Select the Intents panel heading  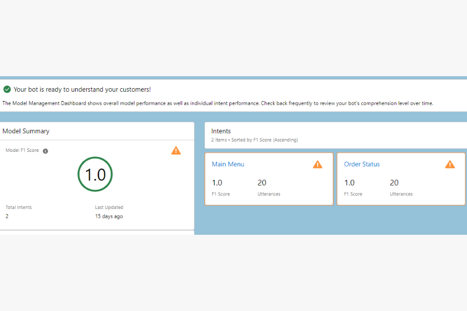tap(221, 131)
